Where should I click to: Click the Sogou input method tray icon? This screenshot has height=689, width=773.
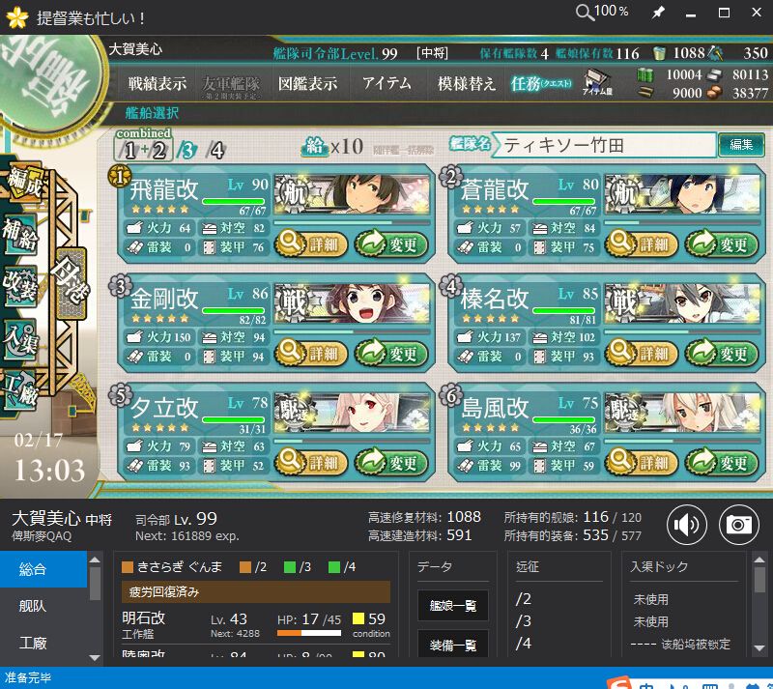coord(619,682)
